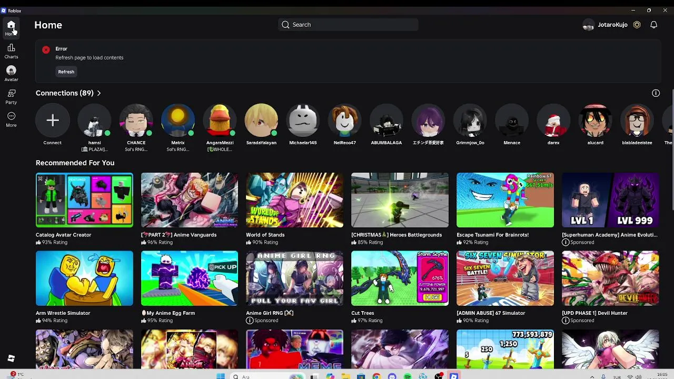Click the Search input field

[348, 25]
